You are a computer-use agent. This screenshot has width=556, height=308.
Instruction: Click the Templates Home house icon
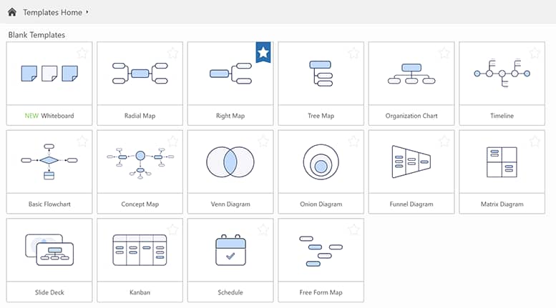point(12,12)
